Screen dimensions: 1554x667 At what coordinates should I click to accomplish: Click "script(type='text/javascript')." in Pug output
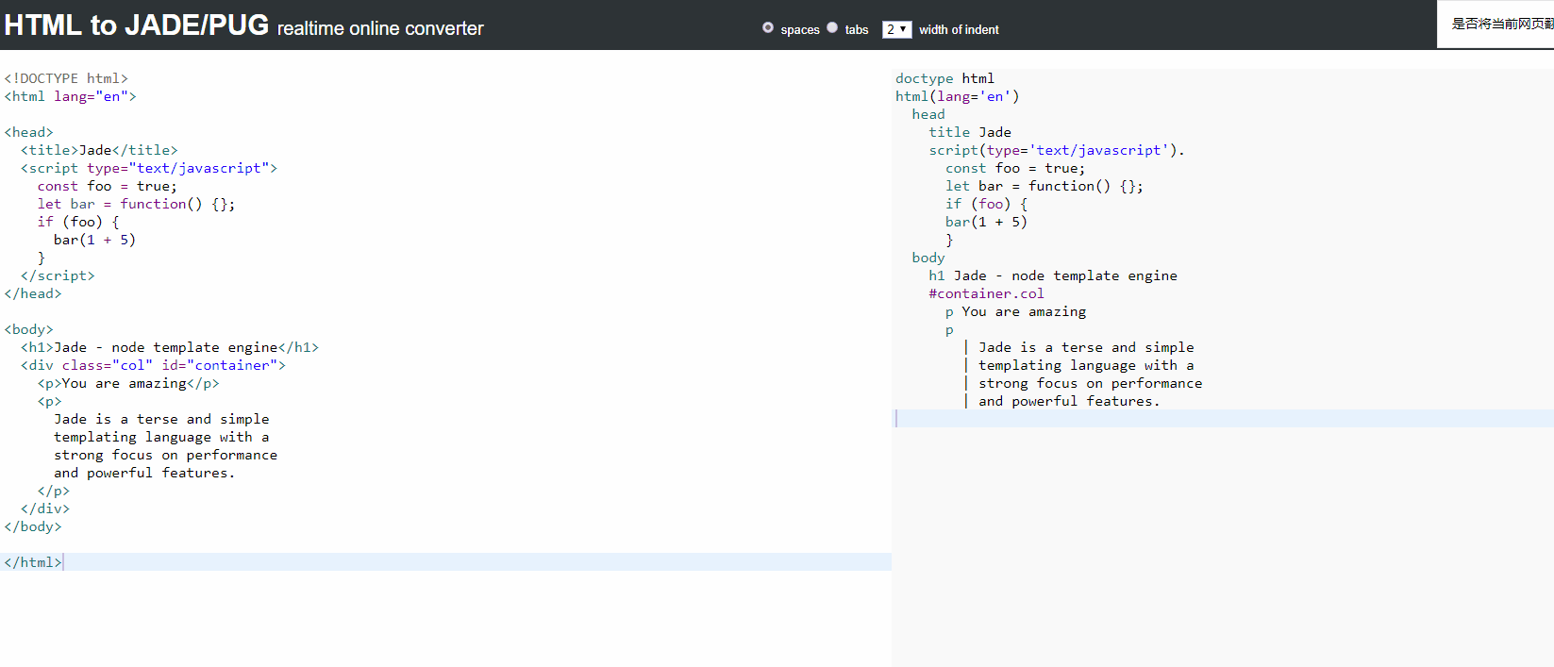1057,150
